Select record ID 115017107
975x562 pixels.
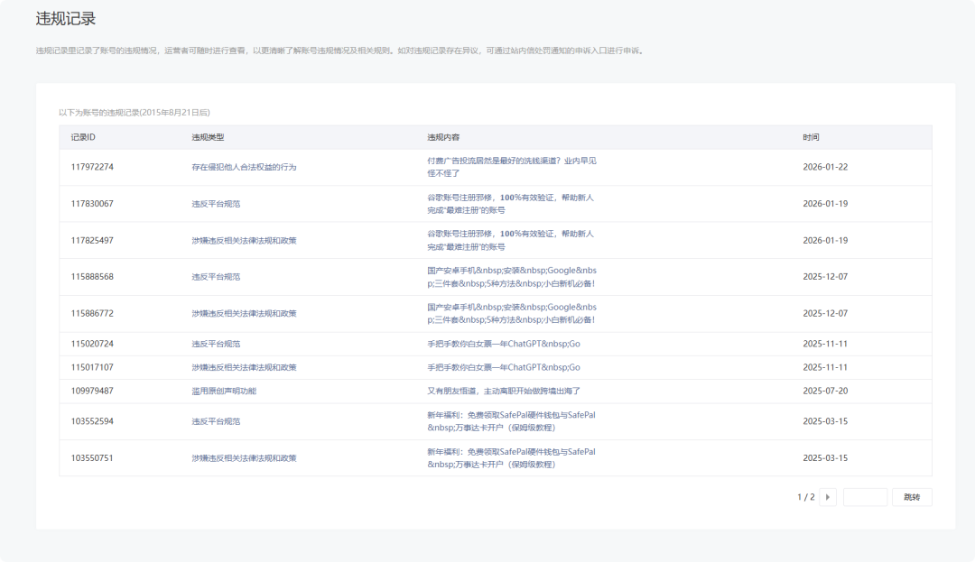92,368
